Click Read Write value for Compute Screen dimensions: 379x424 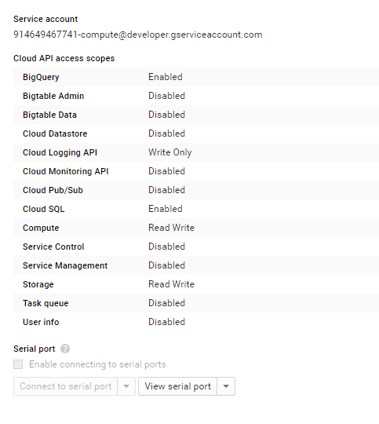coord(171,228)
